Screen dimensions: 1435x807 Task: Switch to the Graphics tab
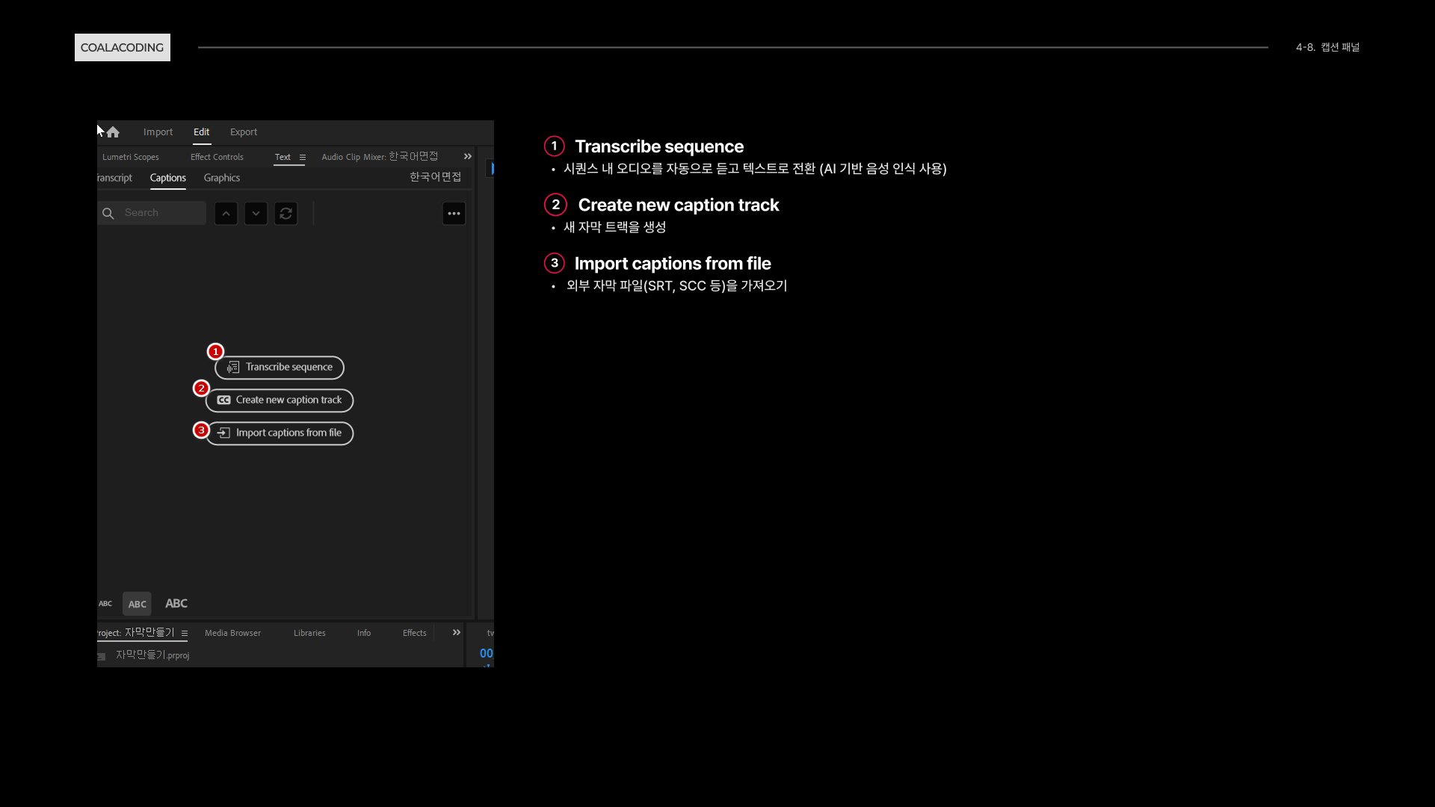(222, 178)
